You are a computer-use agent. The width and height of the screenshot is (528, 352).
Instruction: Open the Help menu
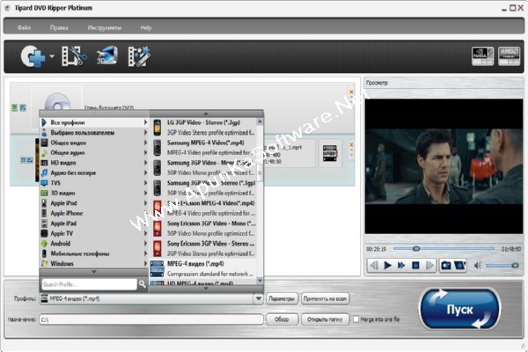(x=146, y=27)
